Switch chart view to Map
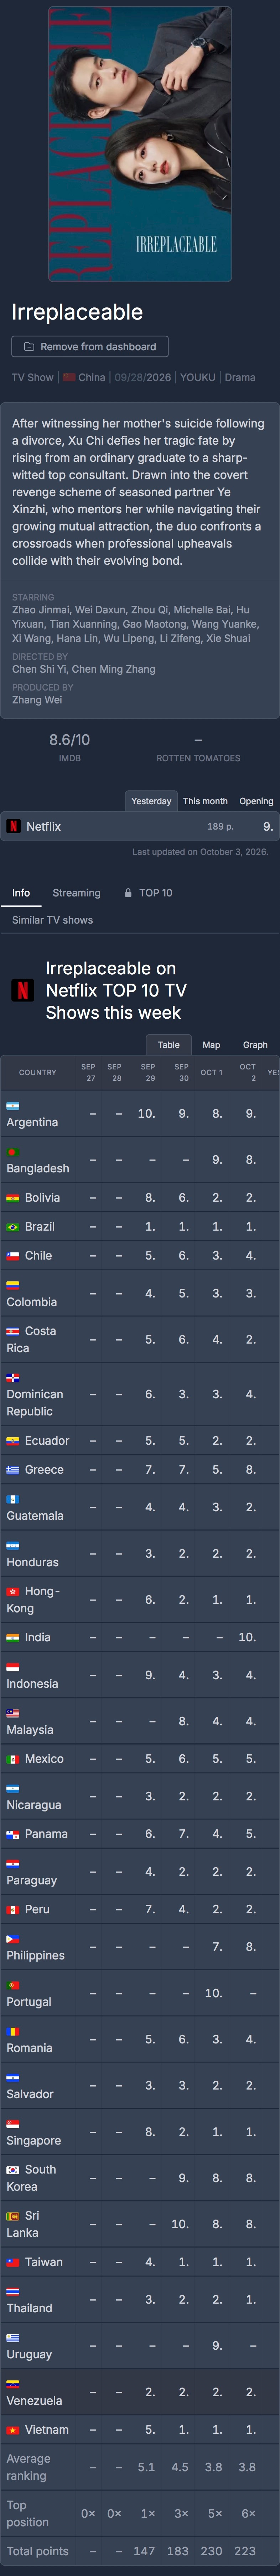Image resolution: width=280 pixels, height=2576 pixels. coord(211,1045)
